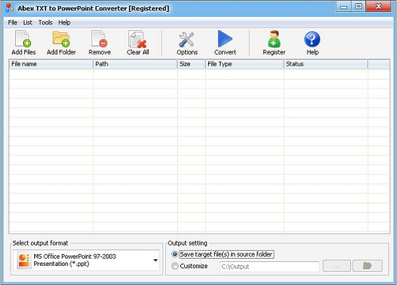
Task: Minimize the converter window
Action: [x=343, y=7]
